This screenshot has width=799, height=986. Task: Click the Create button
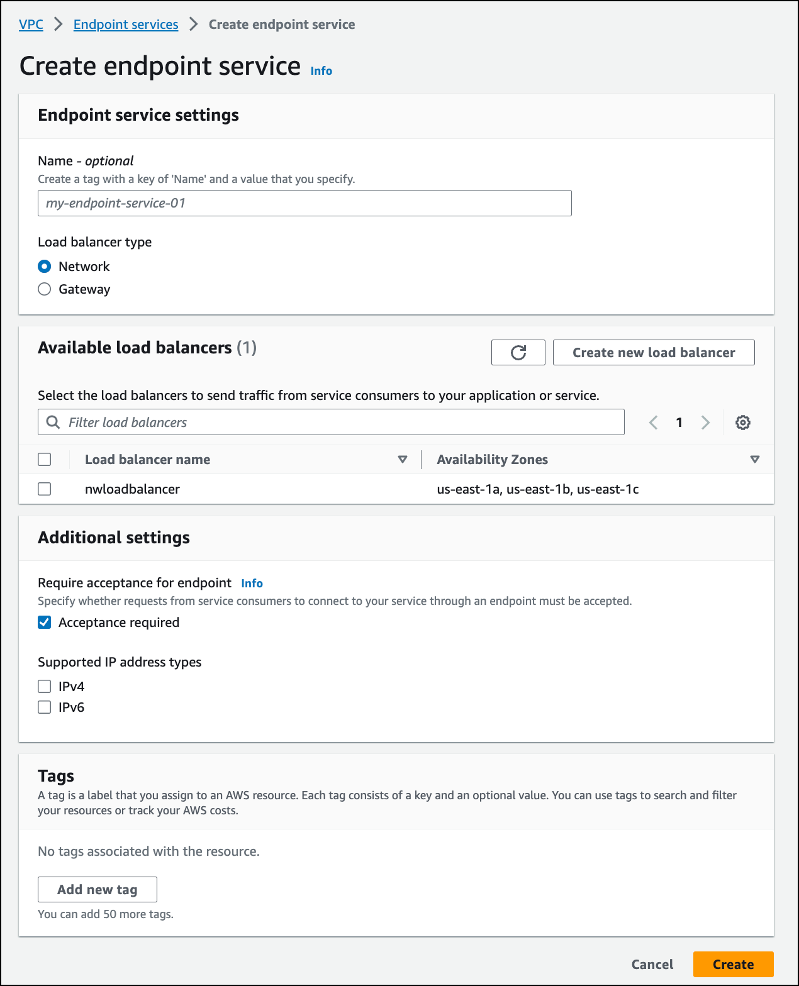[x=732, y=964]
